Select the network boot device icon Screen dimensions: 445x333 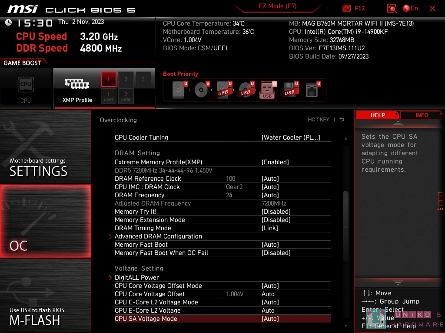click(313, 89)
